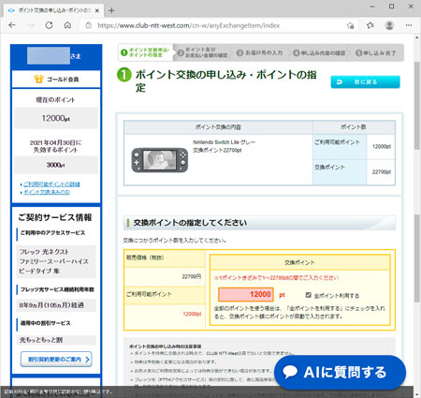Click the site lock icon in address bar
421x398 pixels.
pos(88,25)
